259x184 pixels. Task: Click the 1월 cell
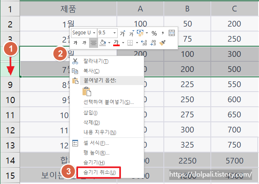(68, 24)
